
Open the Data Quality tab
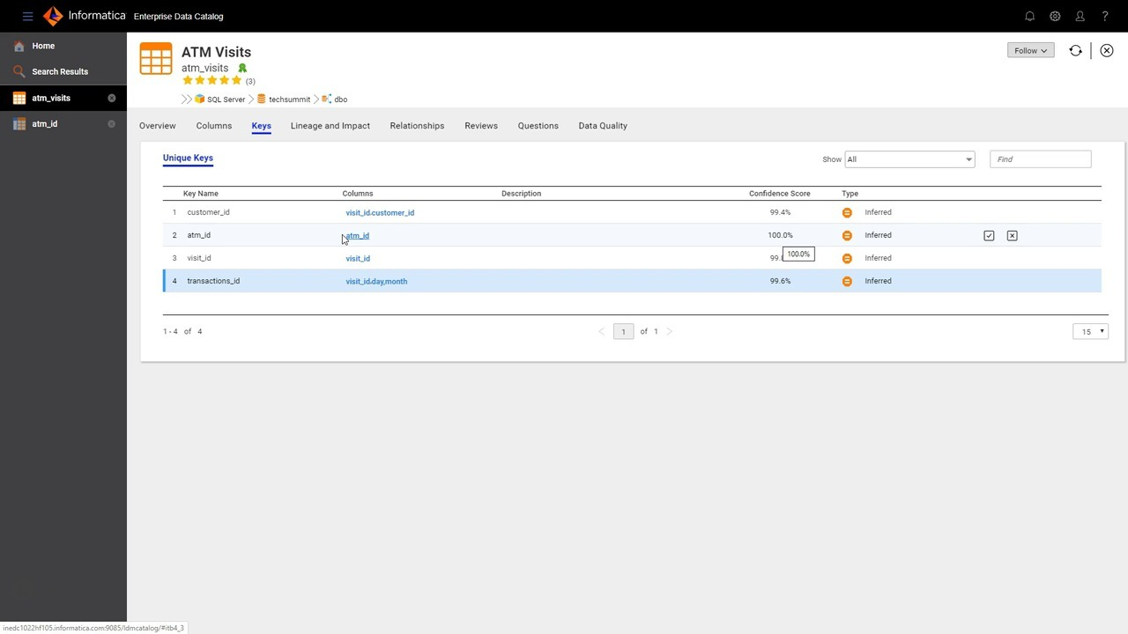coord(603,126)
